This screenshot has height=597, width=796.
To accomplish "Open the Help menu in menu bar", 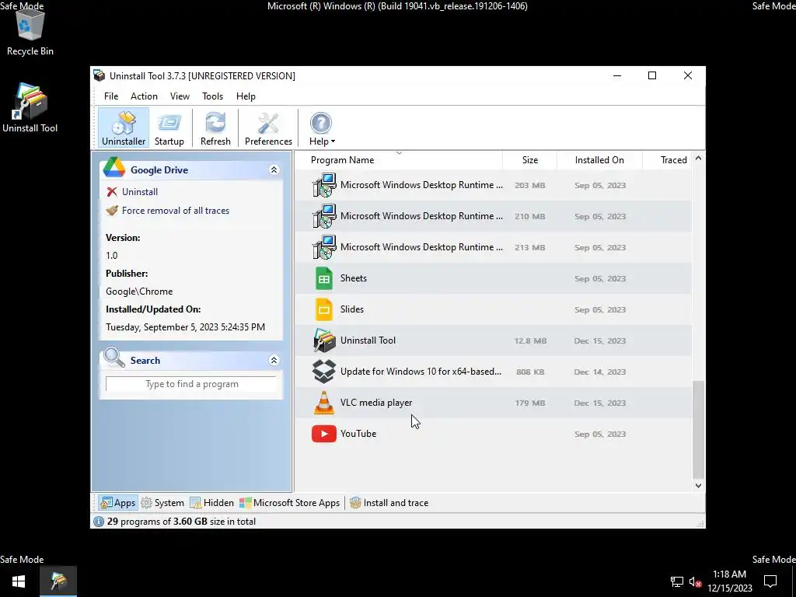I will tap(246, 96).
